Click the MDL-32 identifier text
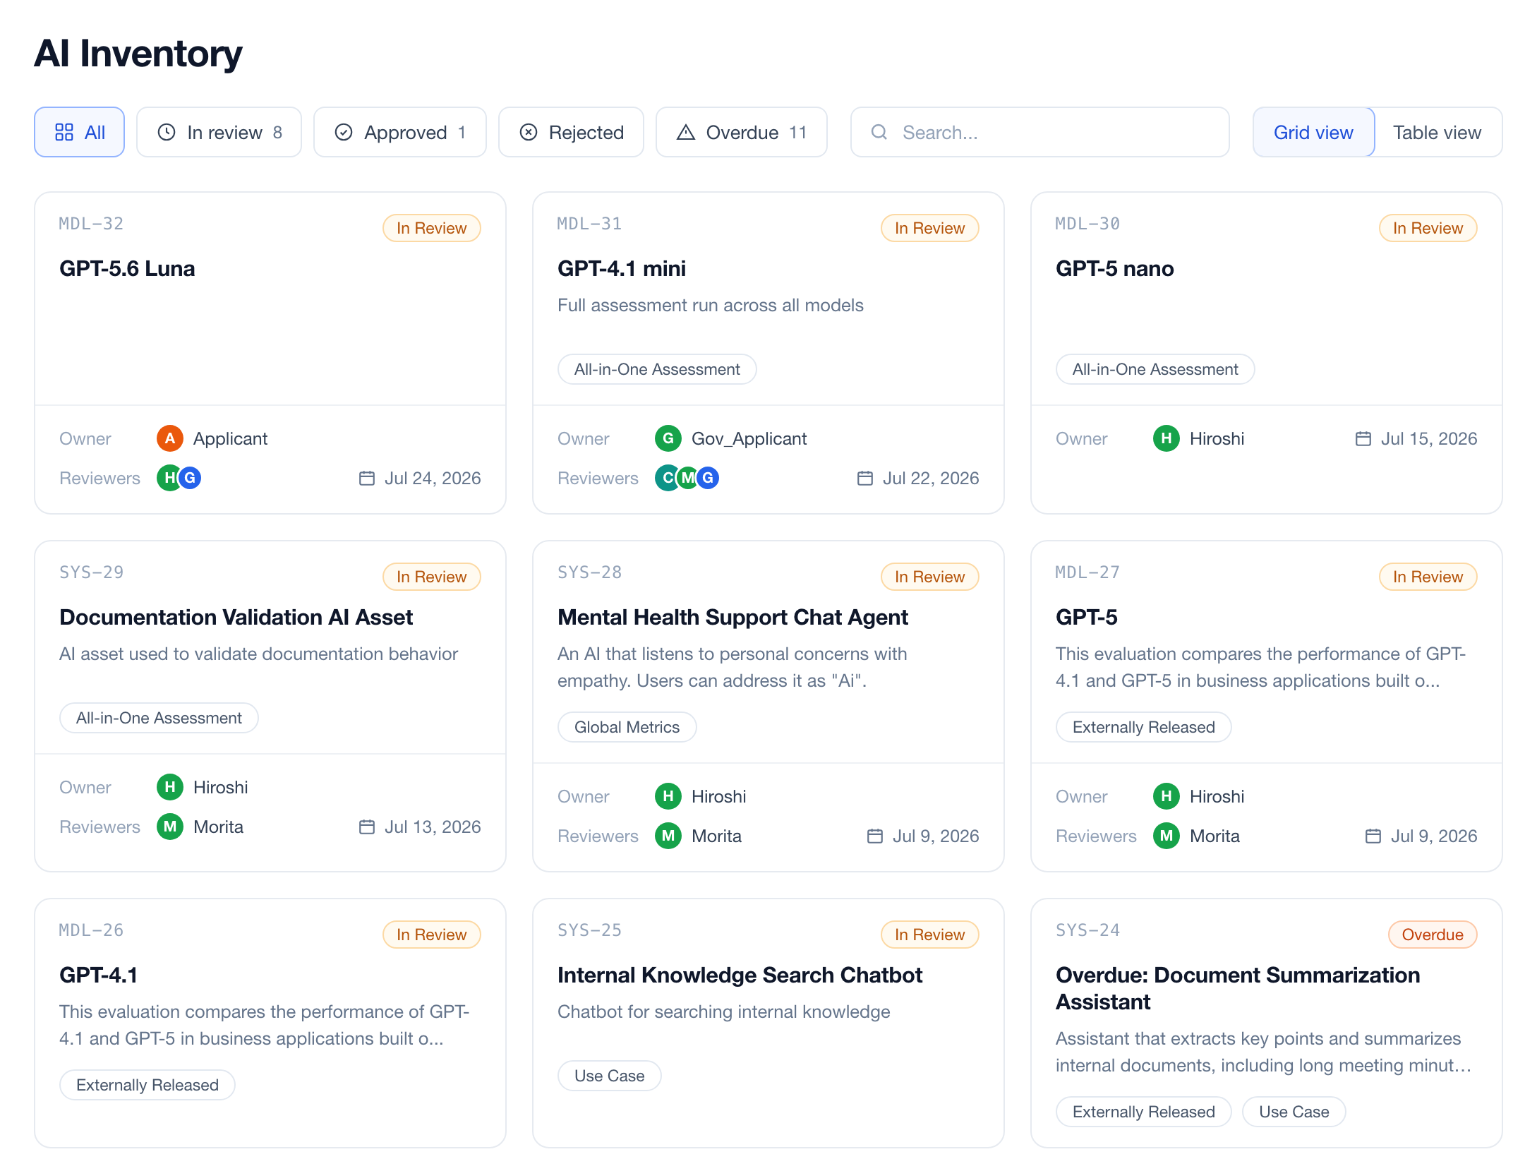 92,224
